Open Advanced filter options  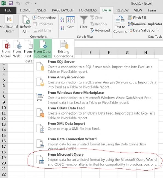[x=100, y=30]
